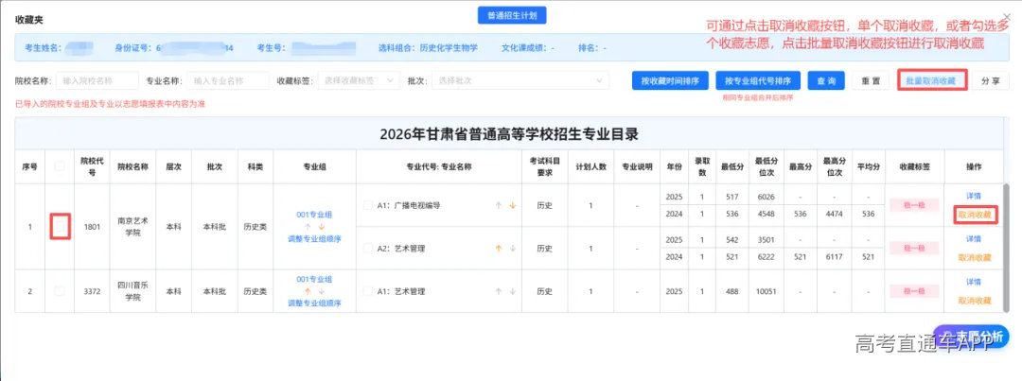Click 选科组合 value 历史化学生物学
Screen dimensions: 1022x381
449,47
